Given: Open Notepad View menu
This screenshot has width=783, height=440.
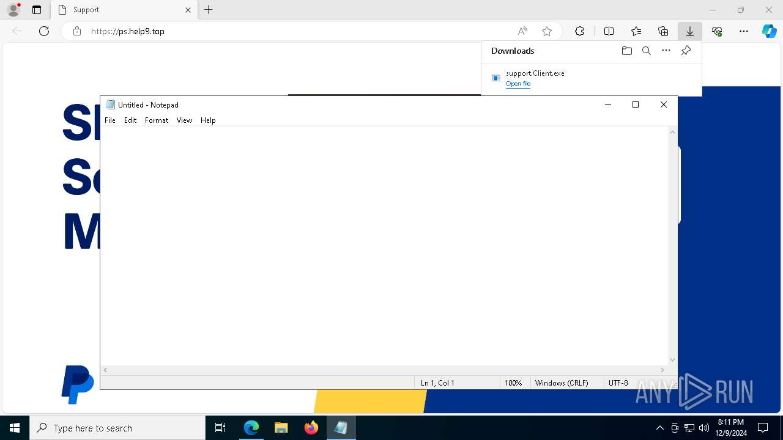Looking at the screenshot, I should (184, 120).
